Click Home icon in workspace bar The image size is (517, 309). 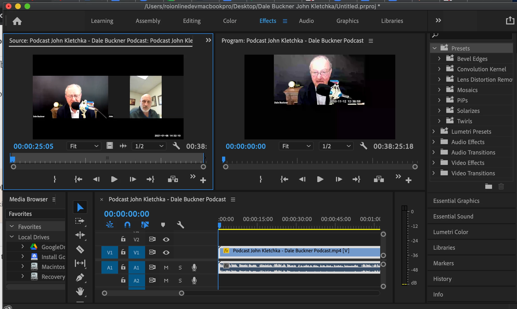(17, 21)
